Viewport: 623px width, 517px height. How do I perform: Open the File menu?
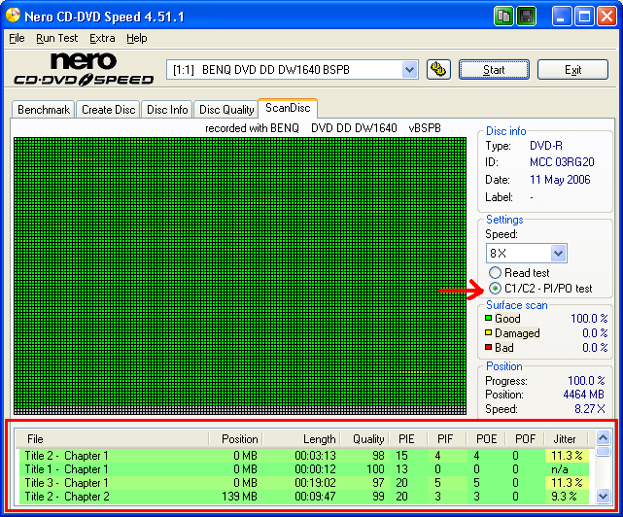(17, 38)
